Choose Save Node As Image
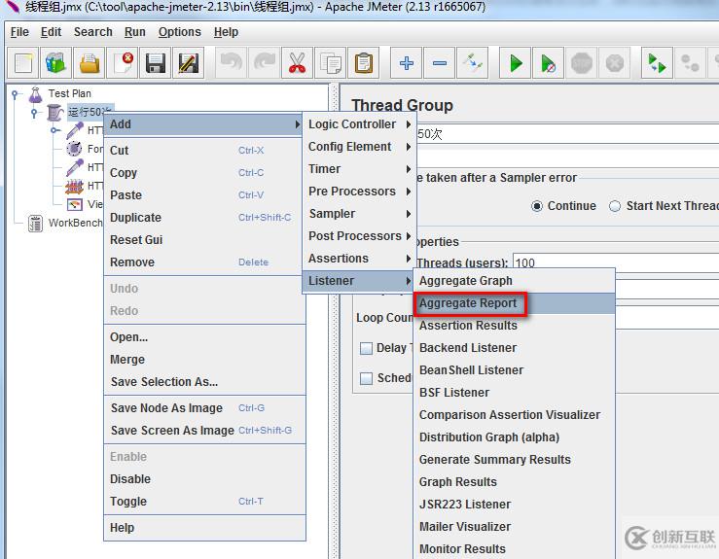 [x=204, y=408]
